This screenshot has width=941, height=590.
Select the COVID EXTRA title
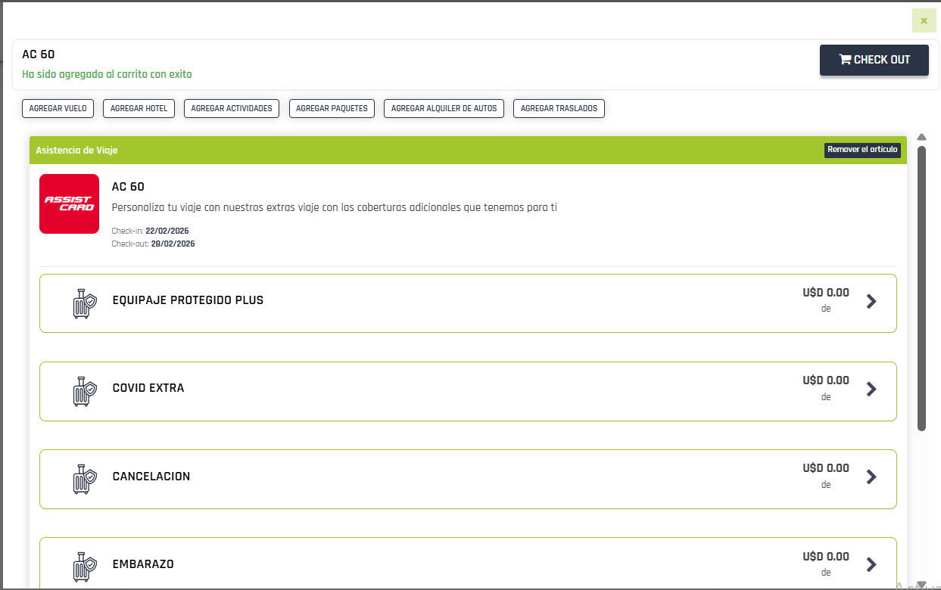[148, 388]
